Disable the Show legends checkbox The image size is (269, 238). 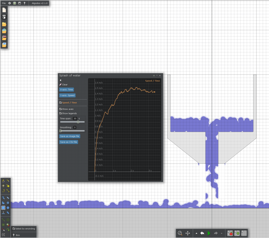60,113
